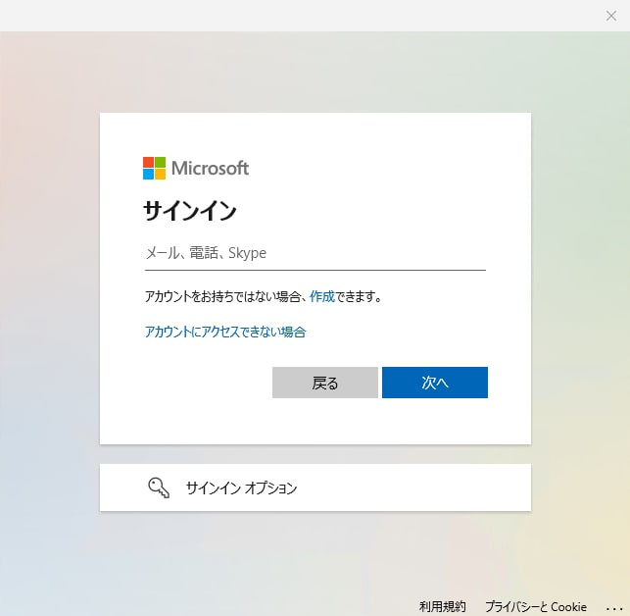Continue with the 次へ button
This screenshot has width=630, height=616.
tap(435, 383)
